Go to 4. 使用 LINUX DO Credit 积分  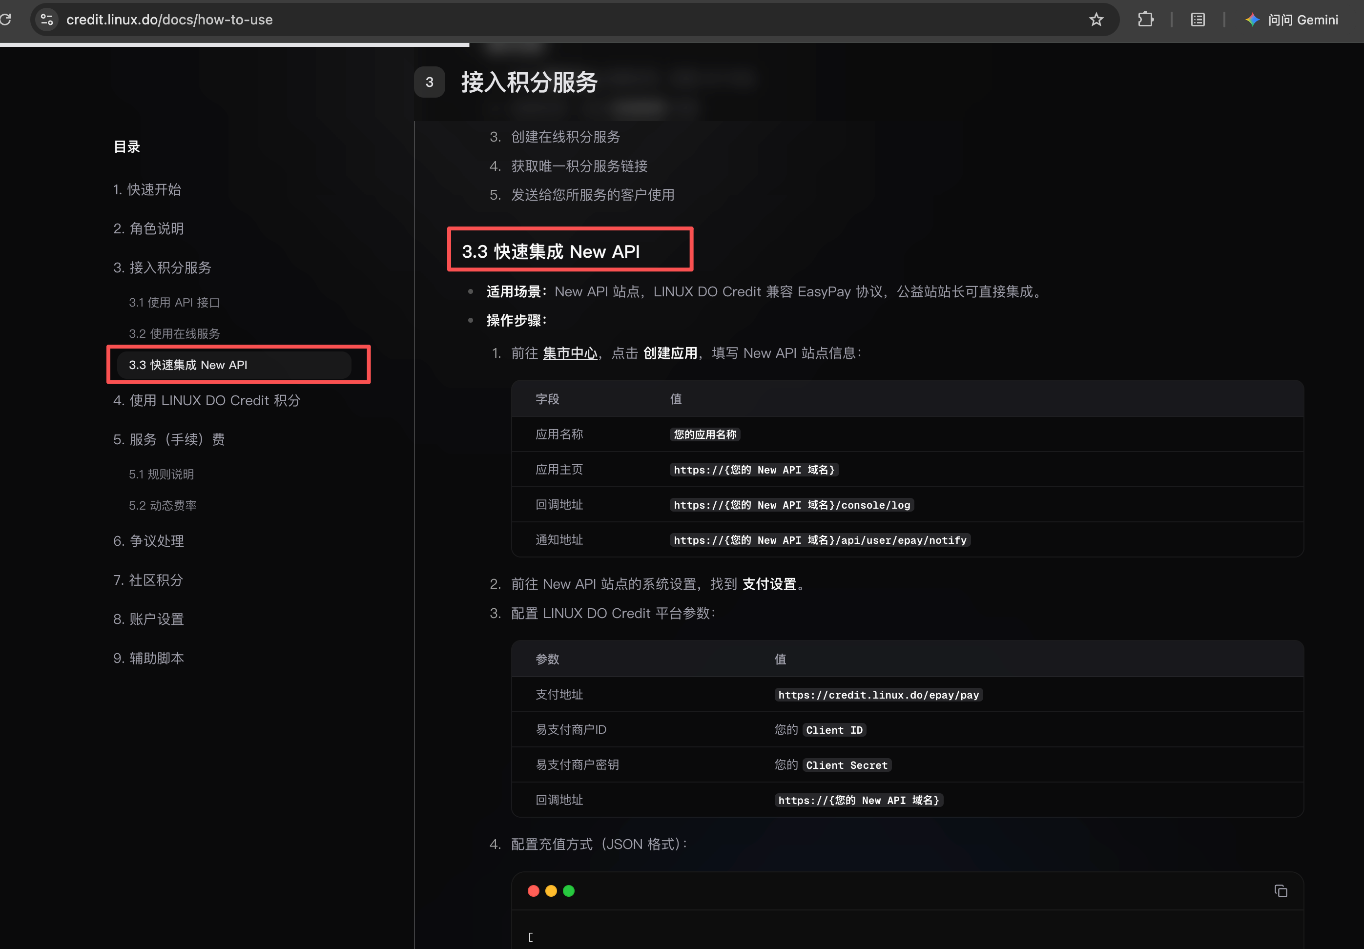(x=207, y=400)
